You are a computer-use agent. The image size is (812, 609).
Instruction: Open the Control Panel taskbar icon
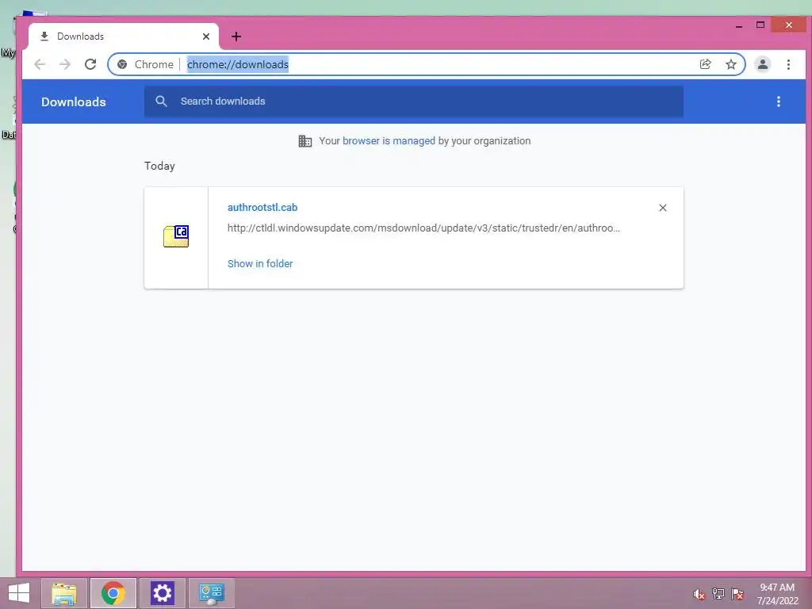click(211, 593)
